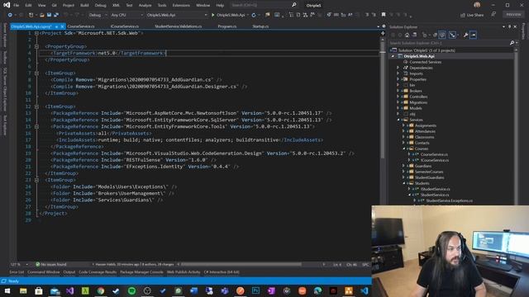Open the File menu

click(17, 5)
